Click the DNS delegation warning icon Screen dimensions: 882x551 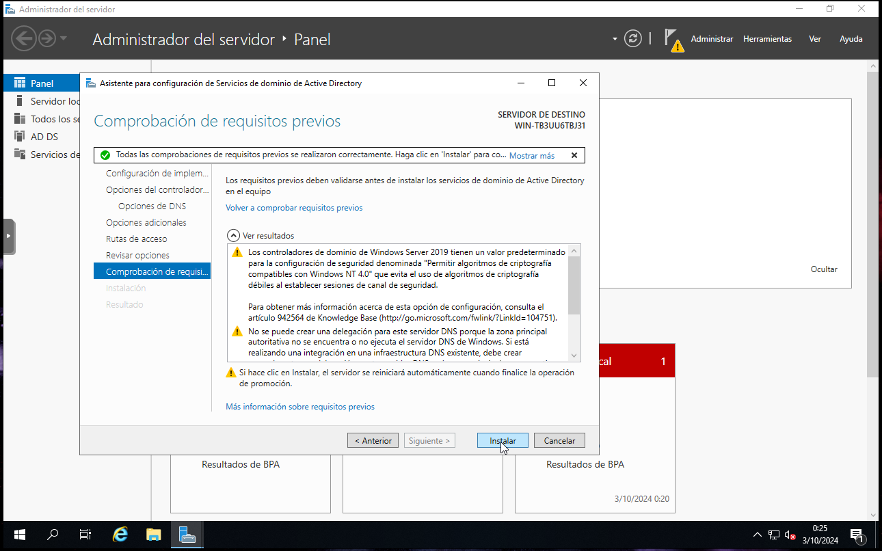[237, 332]
